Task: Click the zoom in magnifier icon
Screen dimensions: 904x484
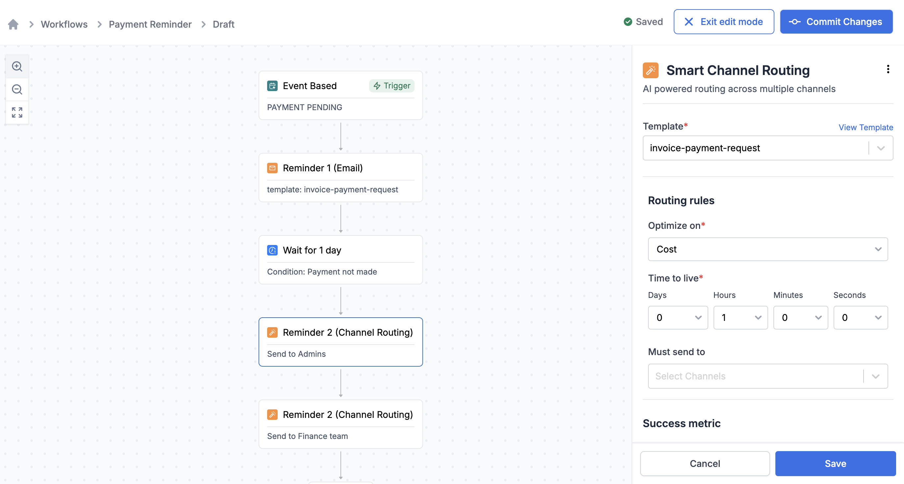Action: point(17,66)
